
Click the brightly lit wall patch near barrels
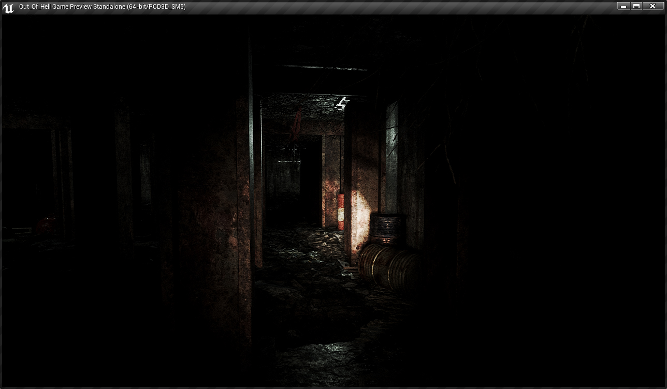[360, 207]
